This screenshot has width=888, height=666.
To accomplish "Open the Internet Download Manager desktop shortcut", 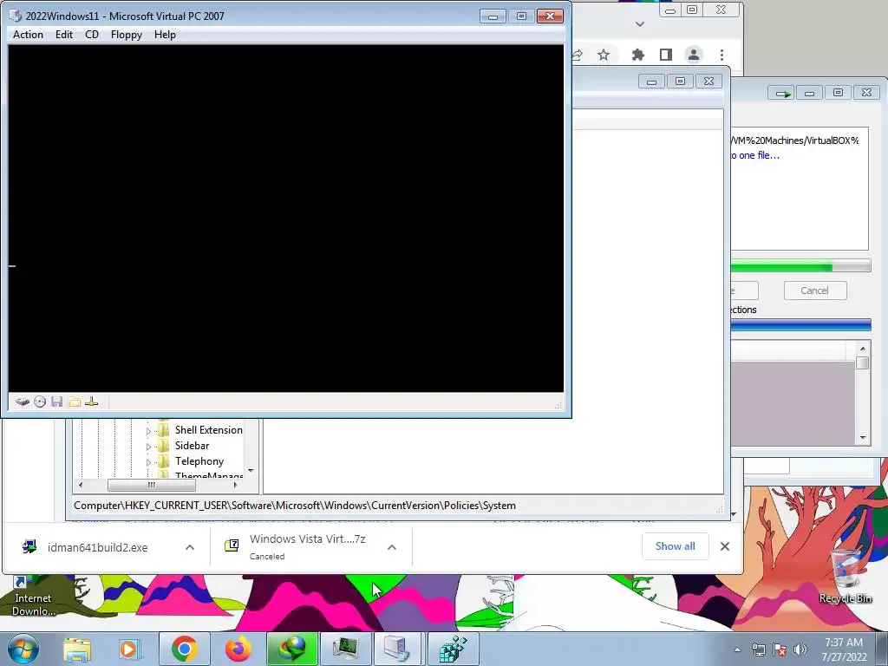I will click(x=33, y=596).
